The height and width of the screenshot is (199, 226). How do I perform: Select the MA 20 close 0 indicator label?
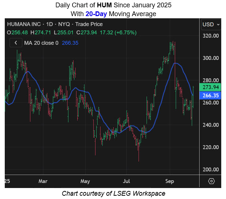click(x=41, y=43)
